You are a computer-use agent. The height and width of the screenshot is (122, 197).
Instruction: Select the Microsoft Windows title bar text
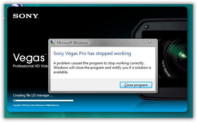tap(72, 43)
